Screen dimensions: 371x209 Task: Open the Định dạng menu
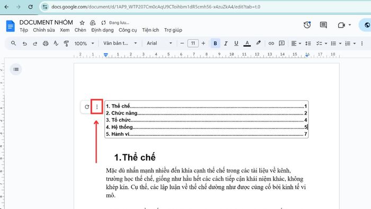click(102, 30)
